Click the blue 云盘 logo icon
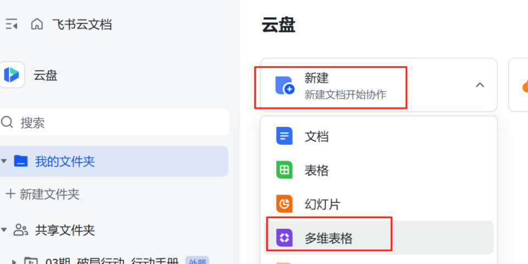The width and height of the screenshot is (528, 264). [12, 75]
